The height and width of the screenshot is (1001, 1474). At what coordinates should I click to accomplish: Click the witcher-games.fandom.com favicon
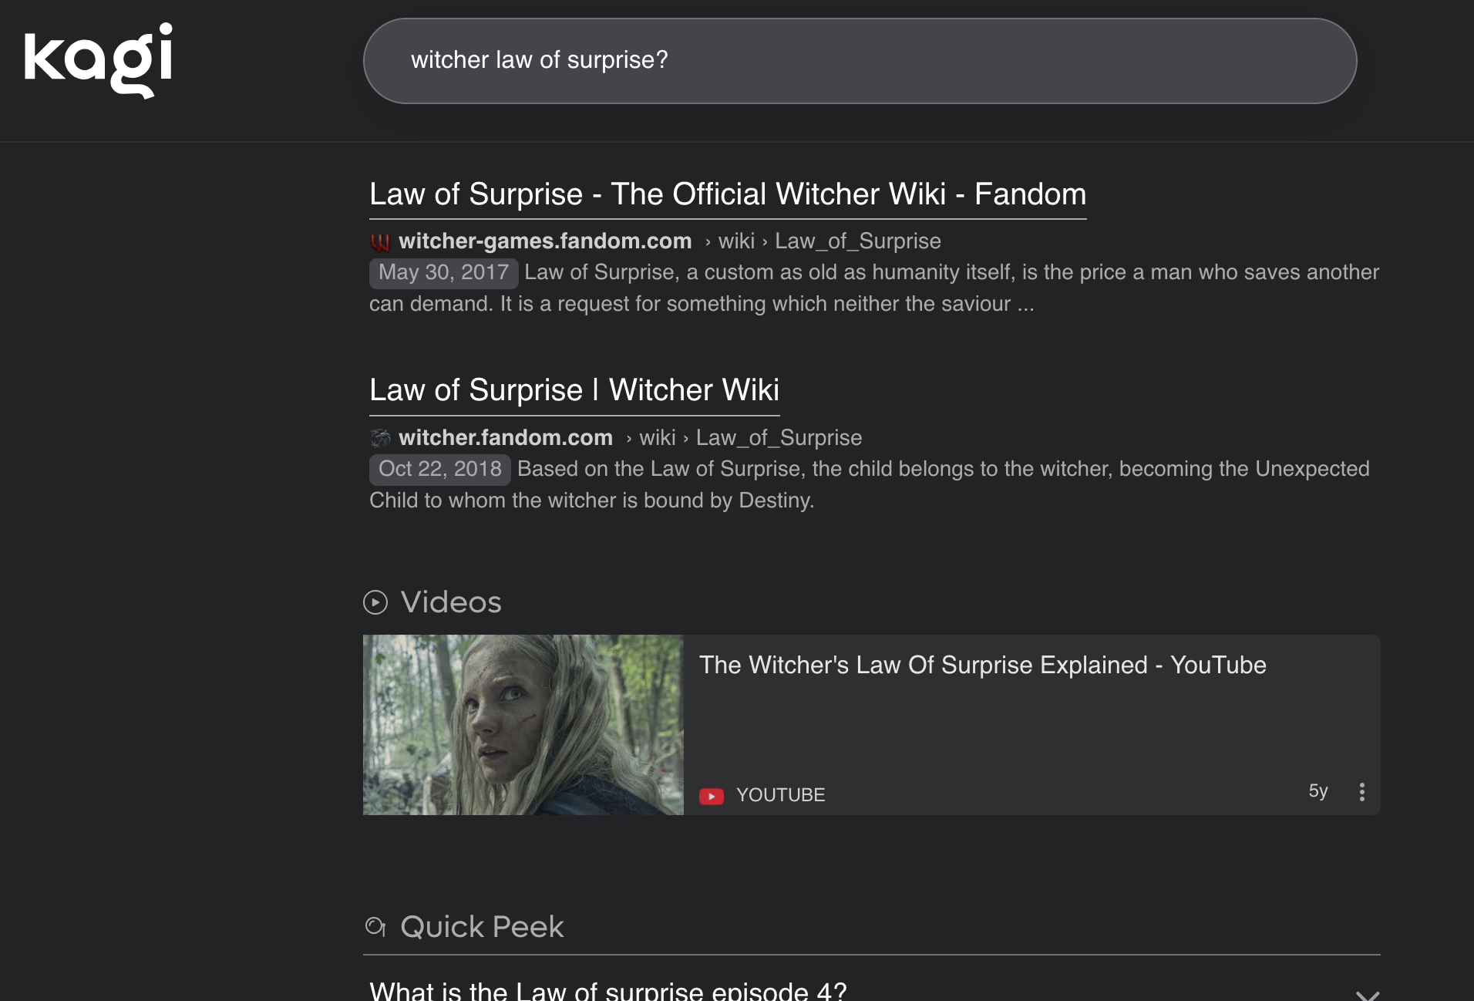tap(380, 242)
